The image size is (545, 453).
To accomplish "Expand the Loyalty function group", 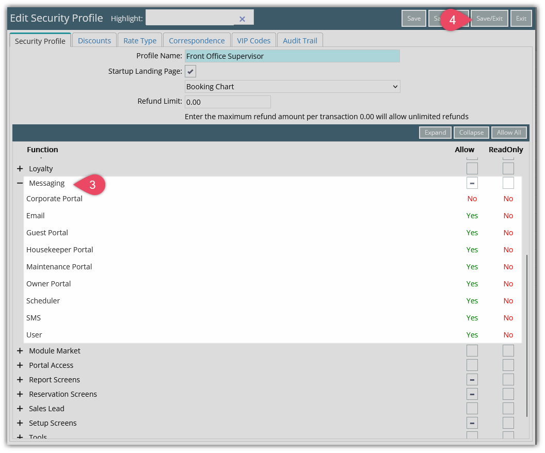I will pos(20,169).
